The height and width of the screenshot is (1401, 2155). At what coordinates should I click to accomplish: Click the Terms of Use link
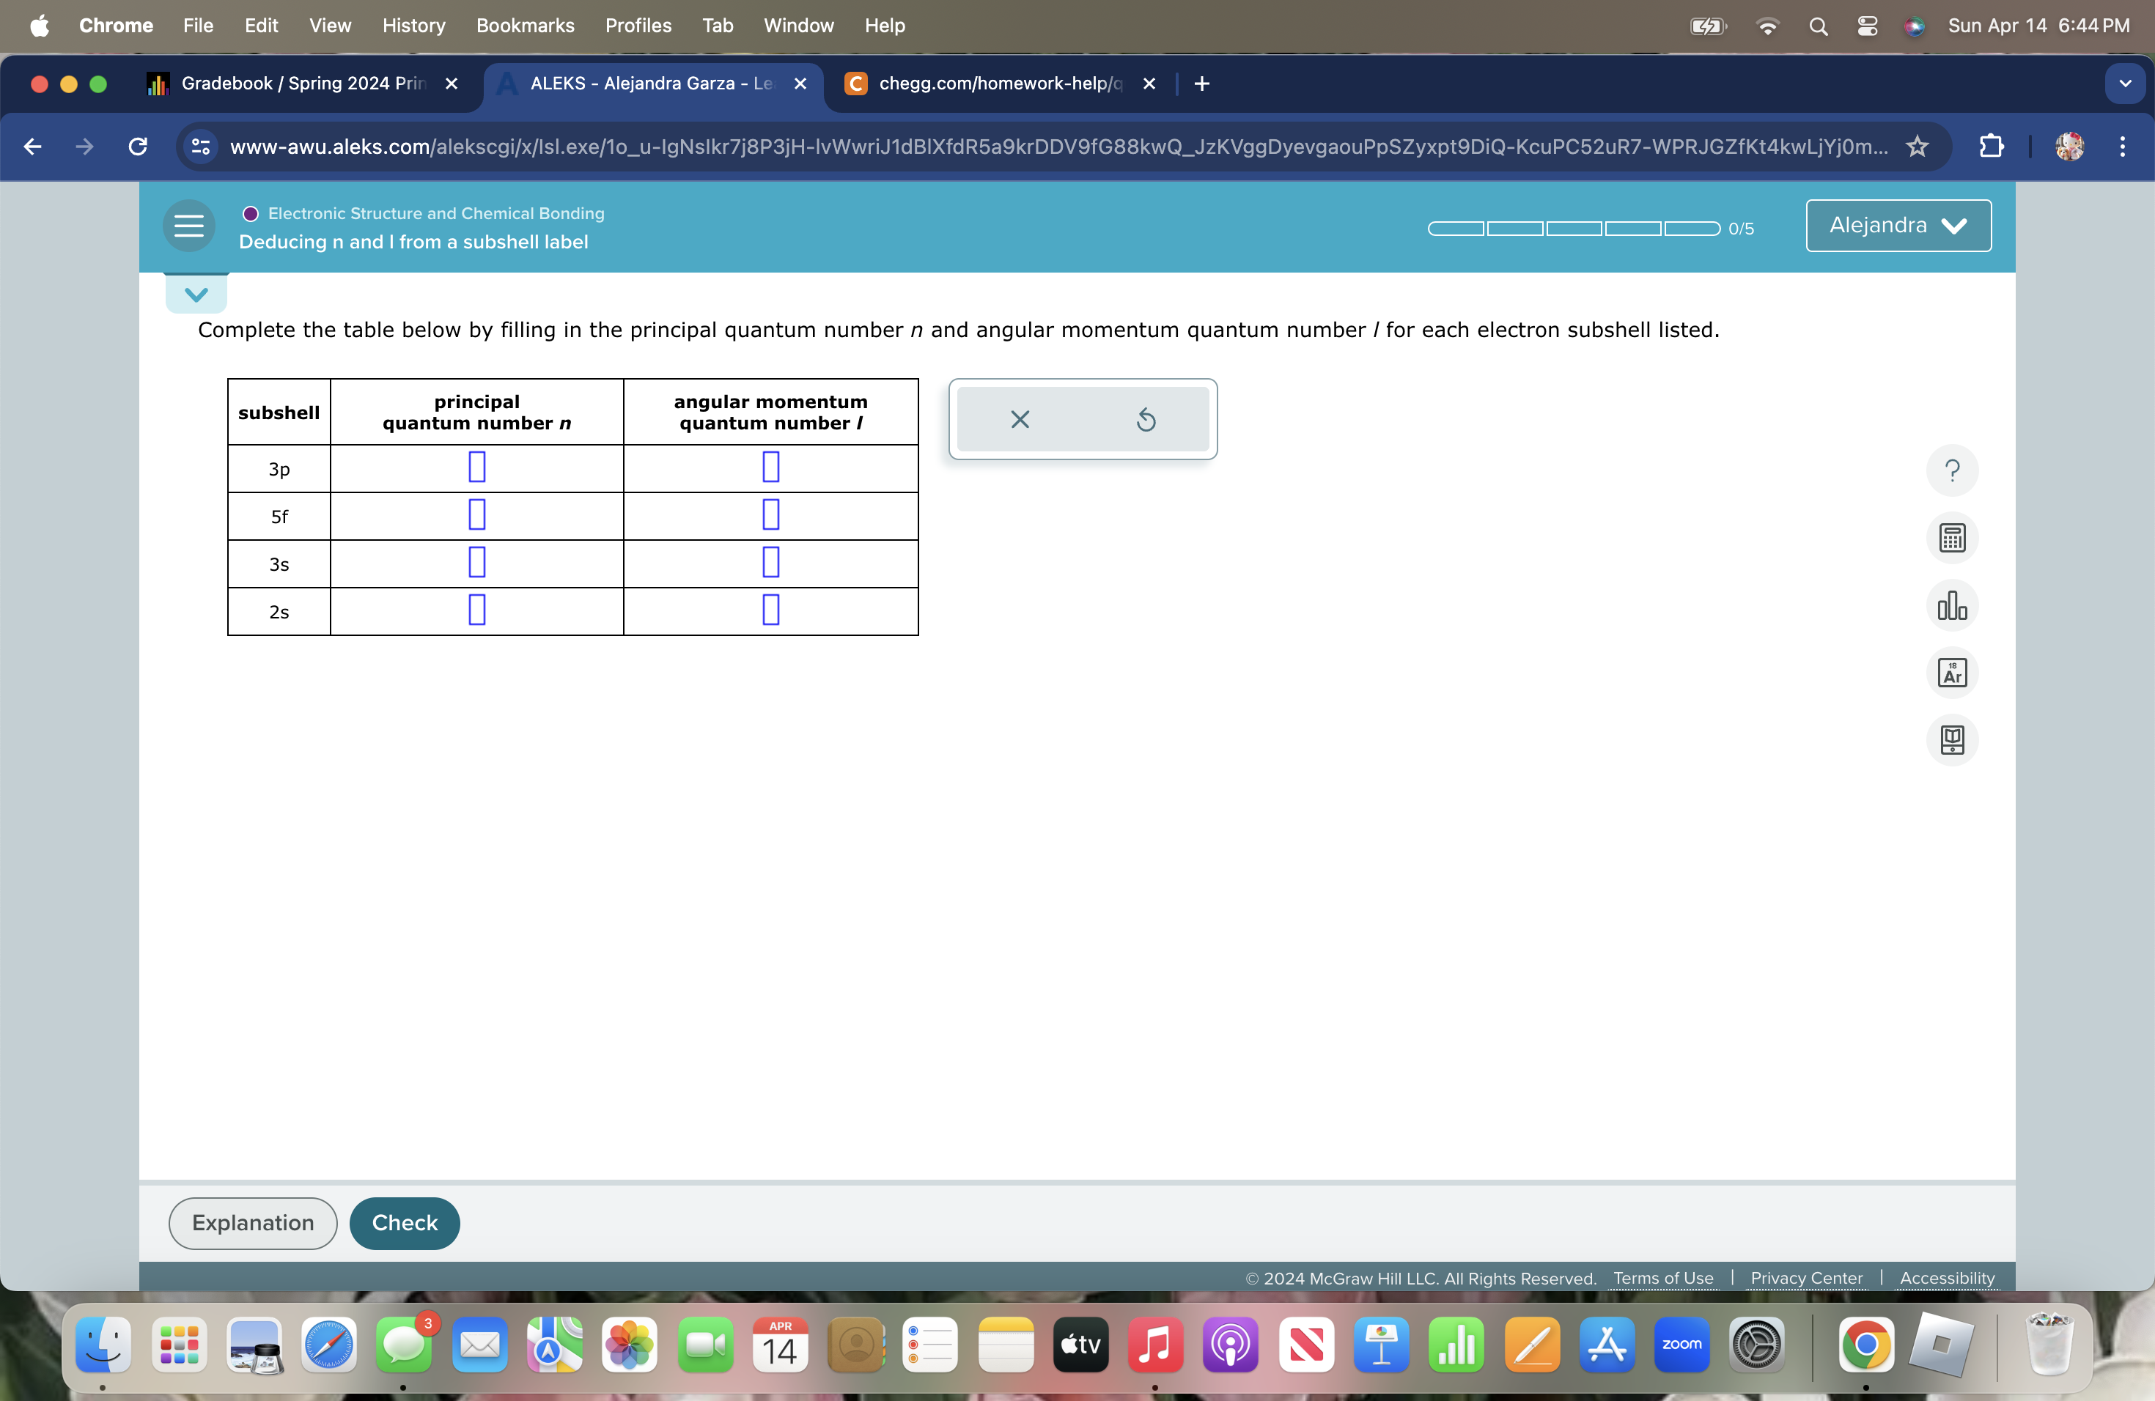click(1662, 1278)
